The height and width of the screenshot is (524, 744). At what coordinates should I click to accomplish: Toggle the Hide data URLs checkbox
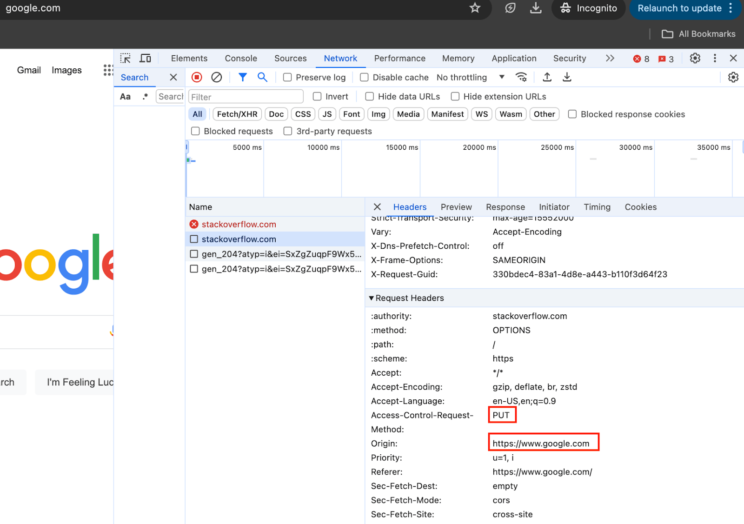(x=369, y=96)
